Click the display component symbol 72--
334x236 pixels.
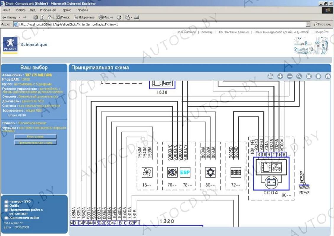coord(236,172)
